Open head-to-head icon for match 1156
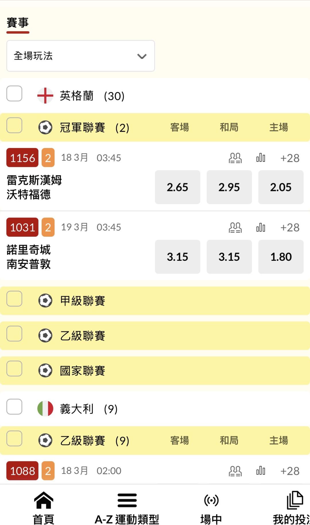310x525 pixels. point(235,158)
